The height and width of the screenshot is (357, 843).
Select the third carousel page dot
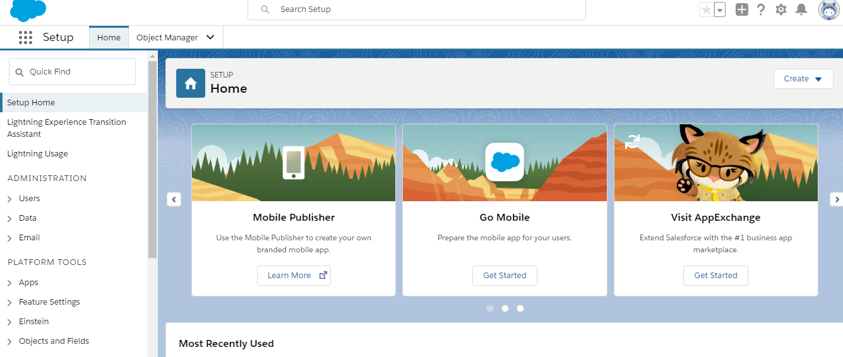point(520,308)
